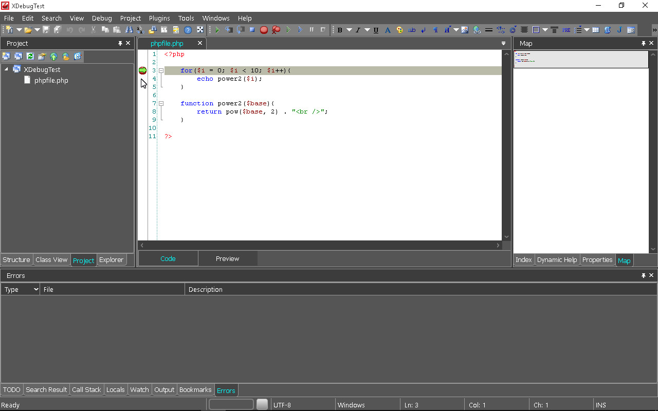Click the Open folder toolbar icon
Image resolution: width=658 pixels, height=411 pixels.
click(28, 30)
